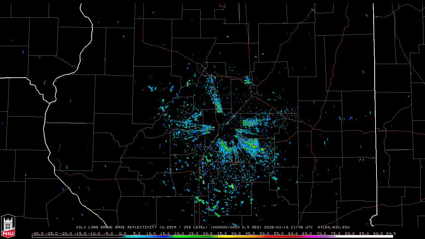Click the -15.0 label on the color scale
The width and height of the screenshot is (425, 239).
[80, 233]
